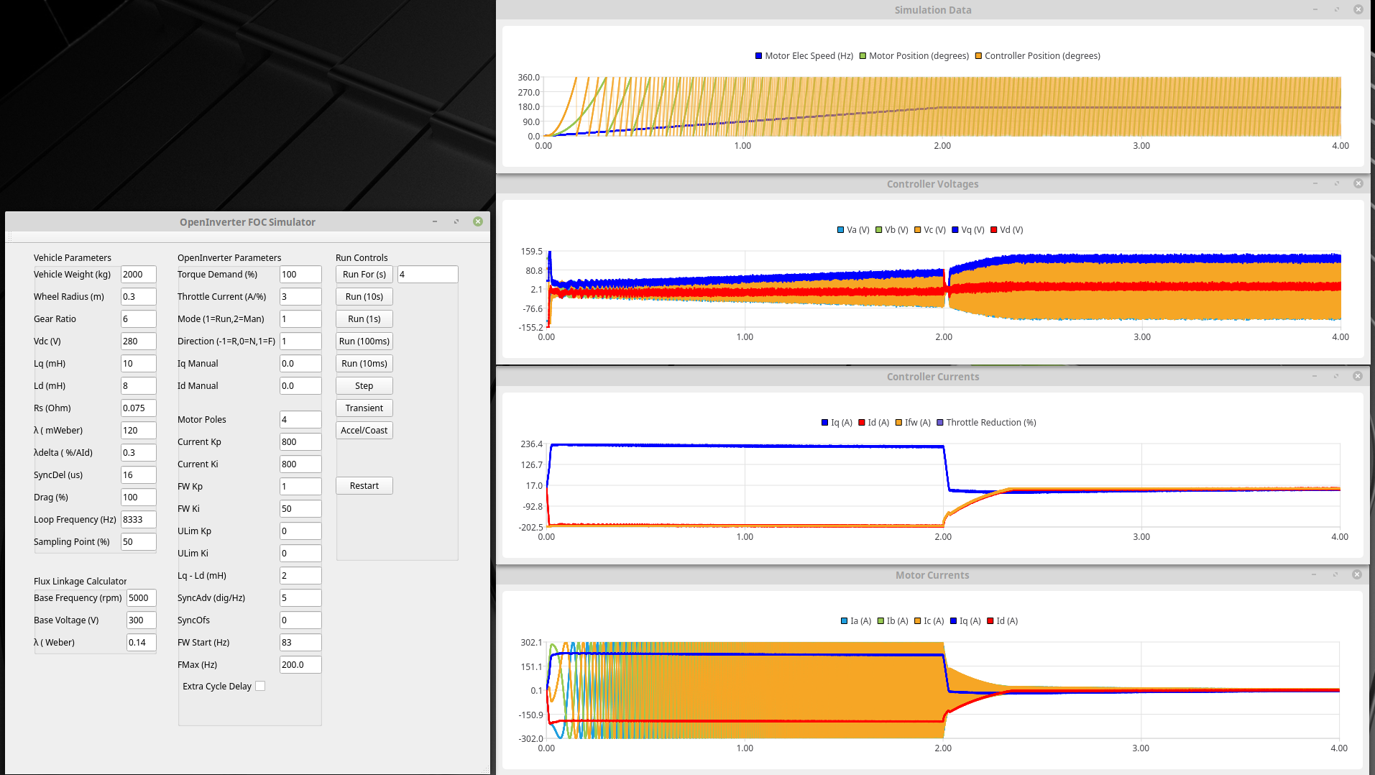Toggle Throttle Reduction (%) legend entry
Viewport: 1375px width, 775px height.
click(986, 423)
